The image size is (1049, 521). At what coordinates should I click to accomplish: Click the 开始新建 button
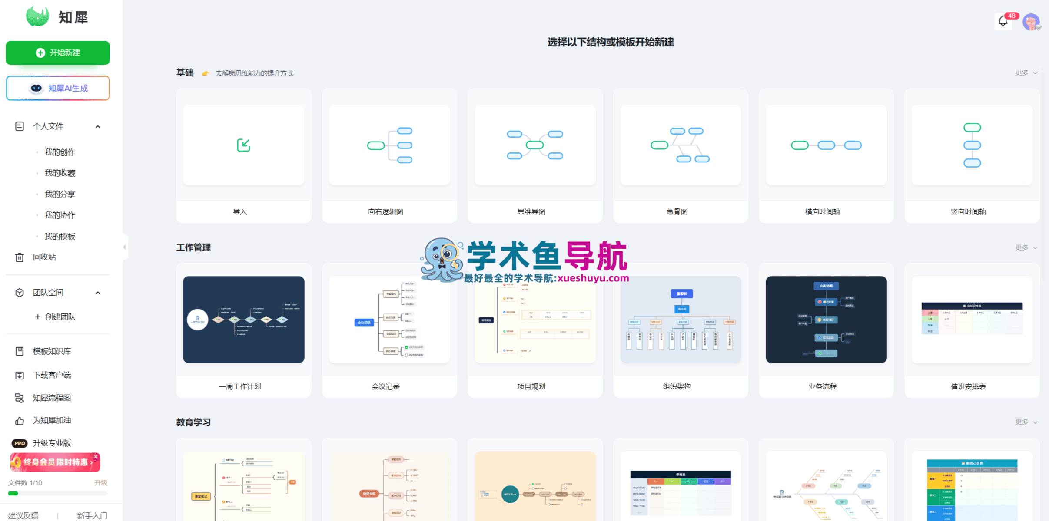tap(58, 53)
